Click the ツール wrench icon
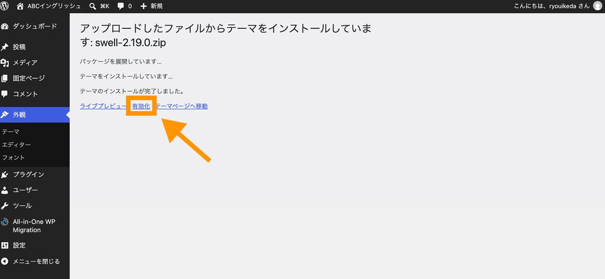 pos(5,206)
